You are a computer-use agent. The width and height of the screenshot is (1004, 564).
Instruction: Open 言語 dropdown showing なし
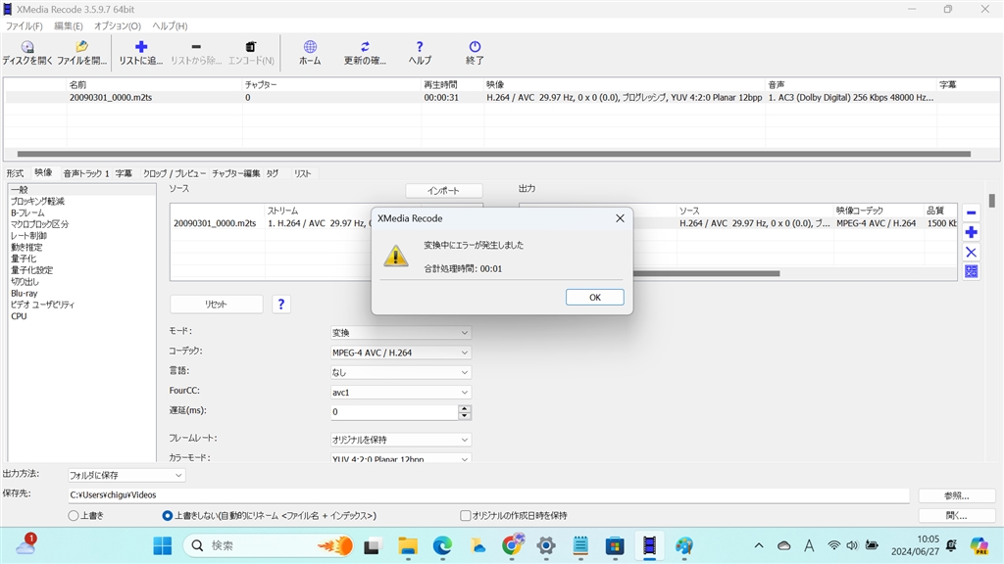(401, 373)
